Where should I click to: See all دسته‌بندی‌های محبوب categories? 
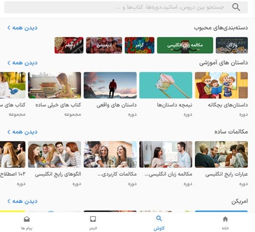tap(22, 28)
